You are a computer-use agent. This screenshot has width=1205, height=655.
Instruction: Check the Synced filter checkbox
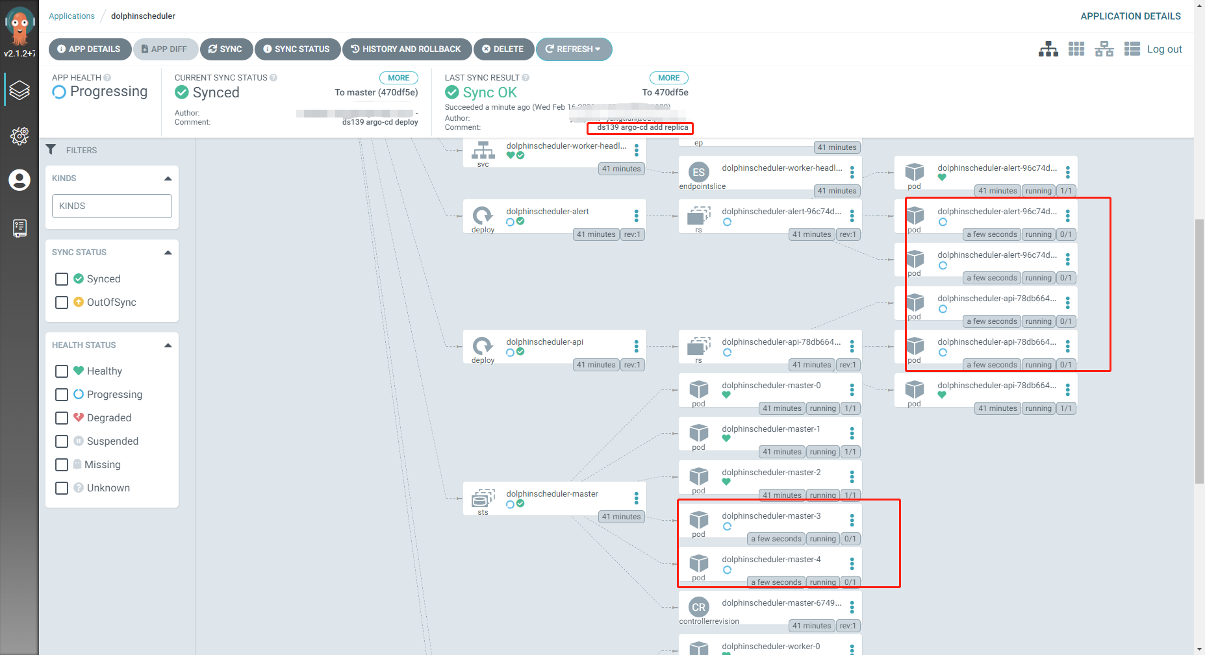[62, 279]
